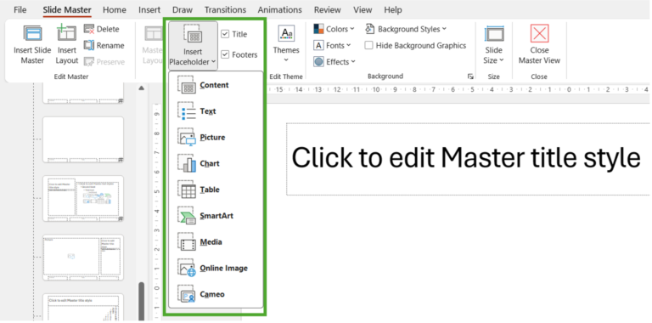This screenshot has width=652, height=323.
Task: Switch to the Draw tab
Action: click(x=183, y=9)
